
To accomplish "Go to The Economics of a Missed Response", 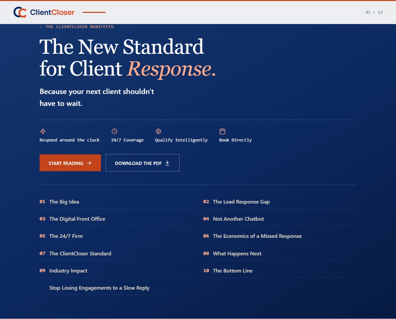I will coord(280,236).
